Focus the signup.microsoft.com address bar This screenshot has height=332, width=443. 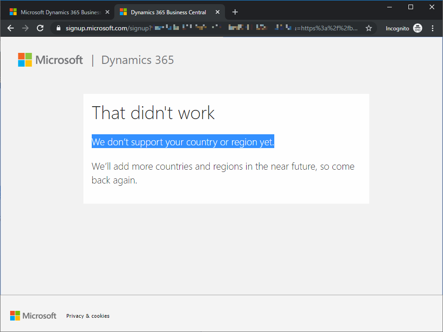(207, 28)
